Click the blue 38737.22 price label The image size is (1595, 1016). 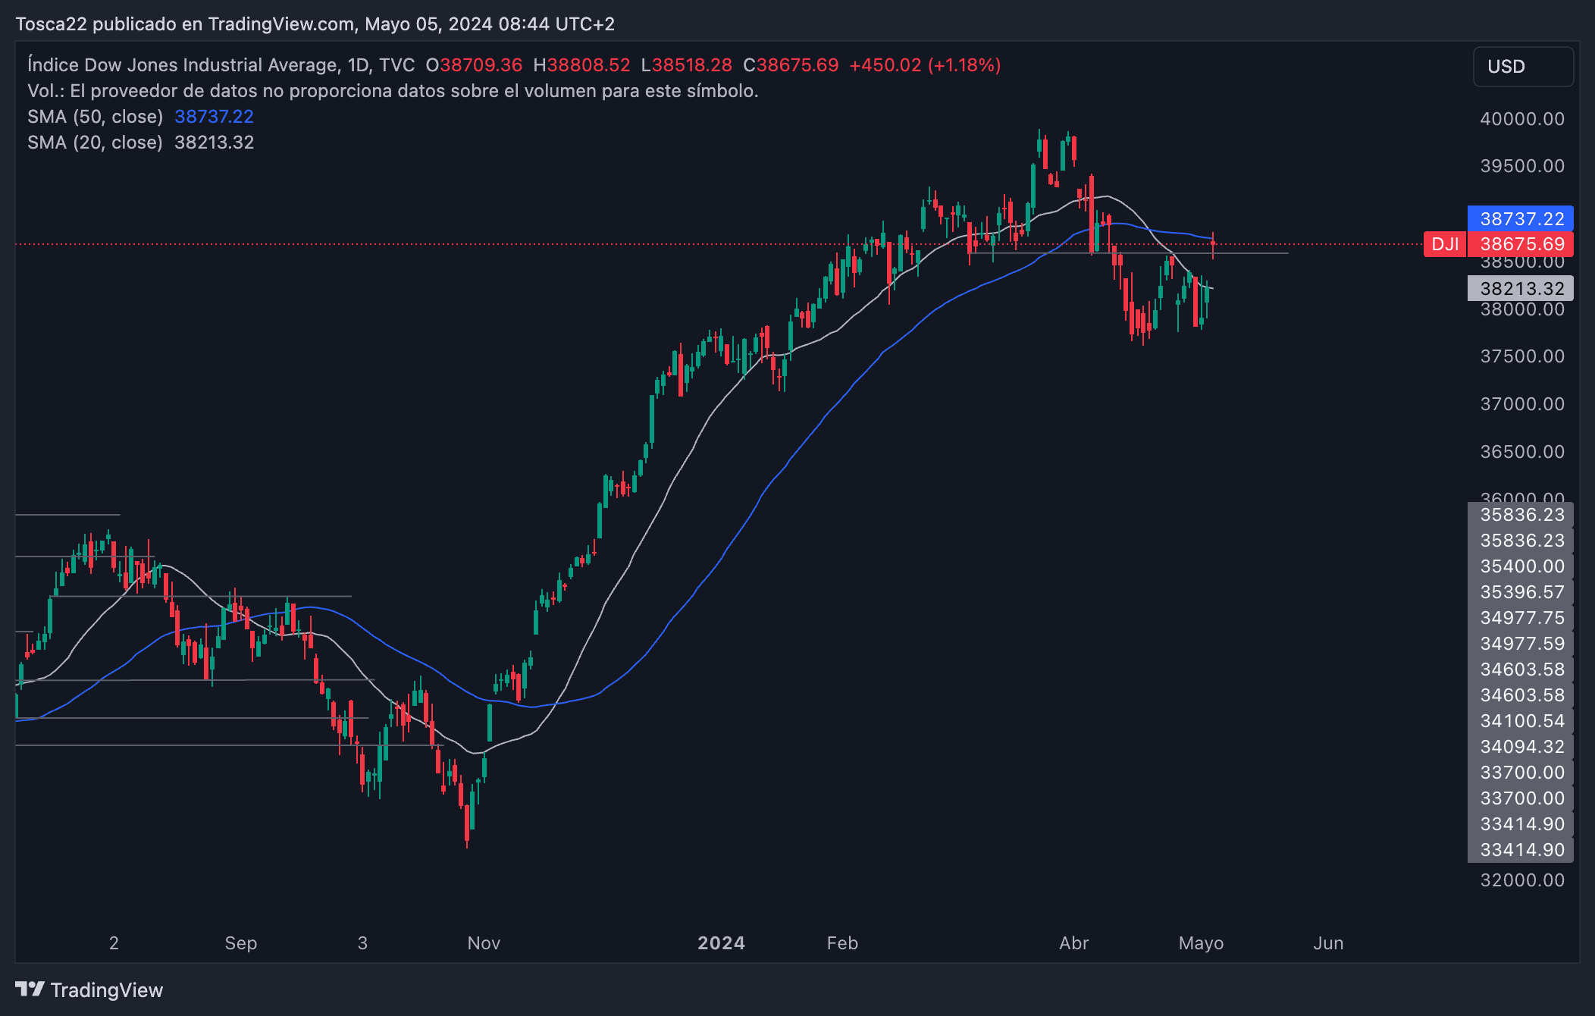click(1521, 219)
